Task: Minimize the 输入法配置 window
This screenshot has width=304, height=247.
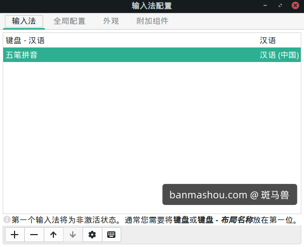Action: (x=265, y=5)
